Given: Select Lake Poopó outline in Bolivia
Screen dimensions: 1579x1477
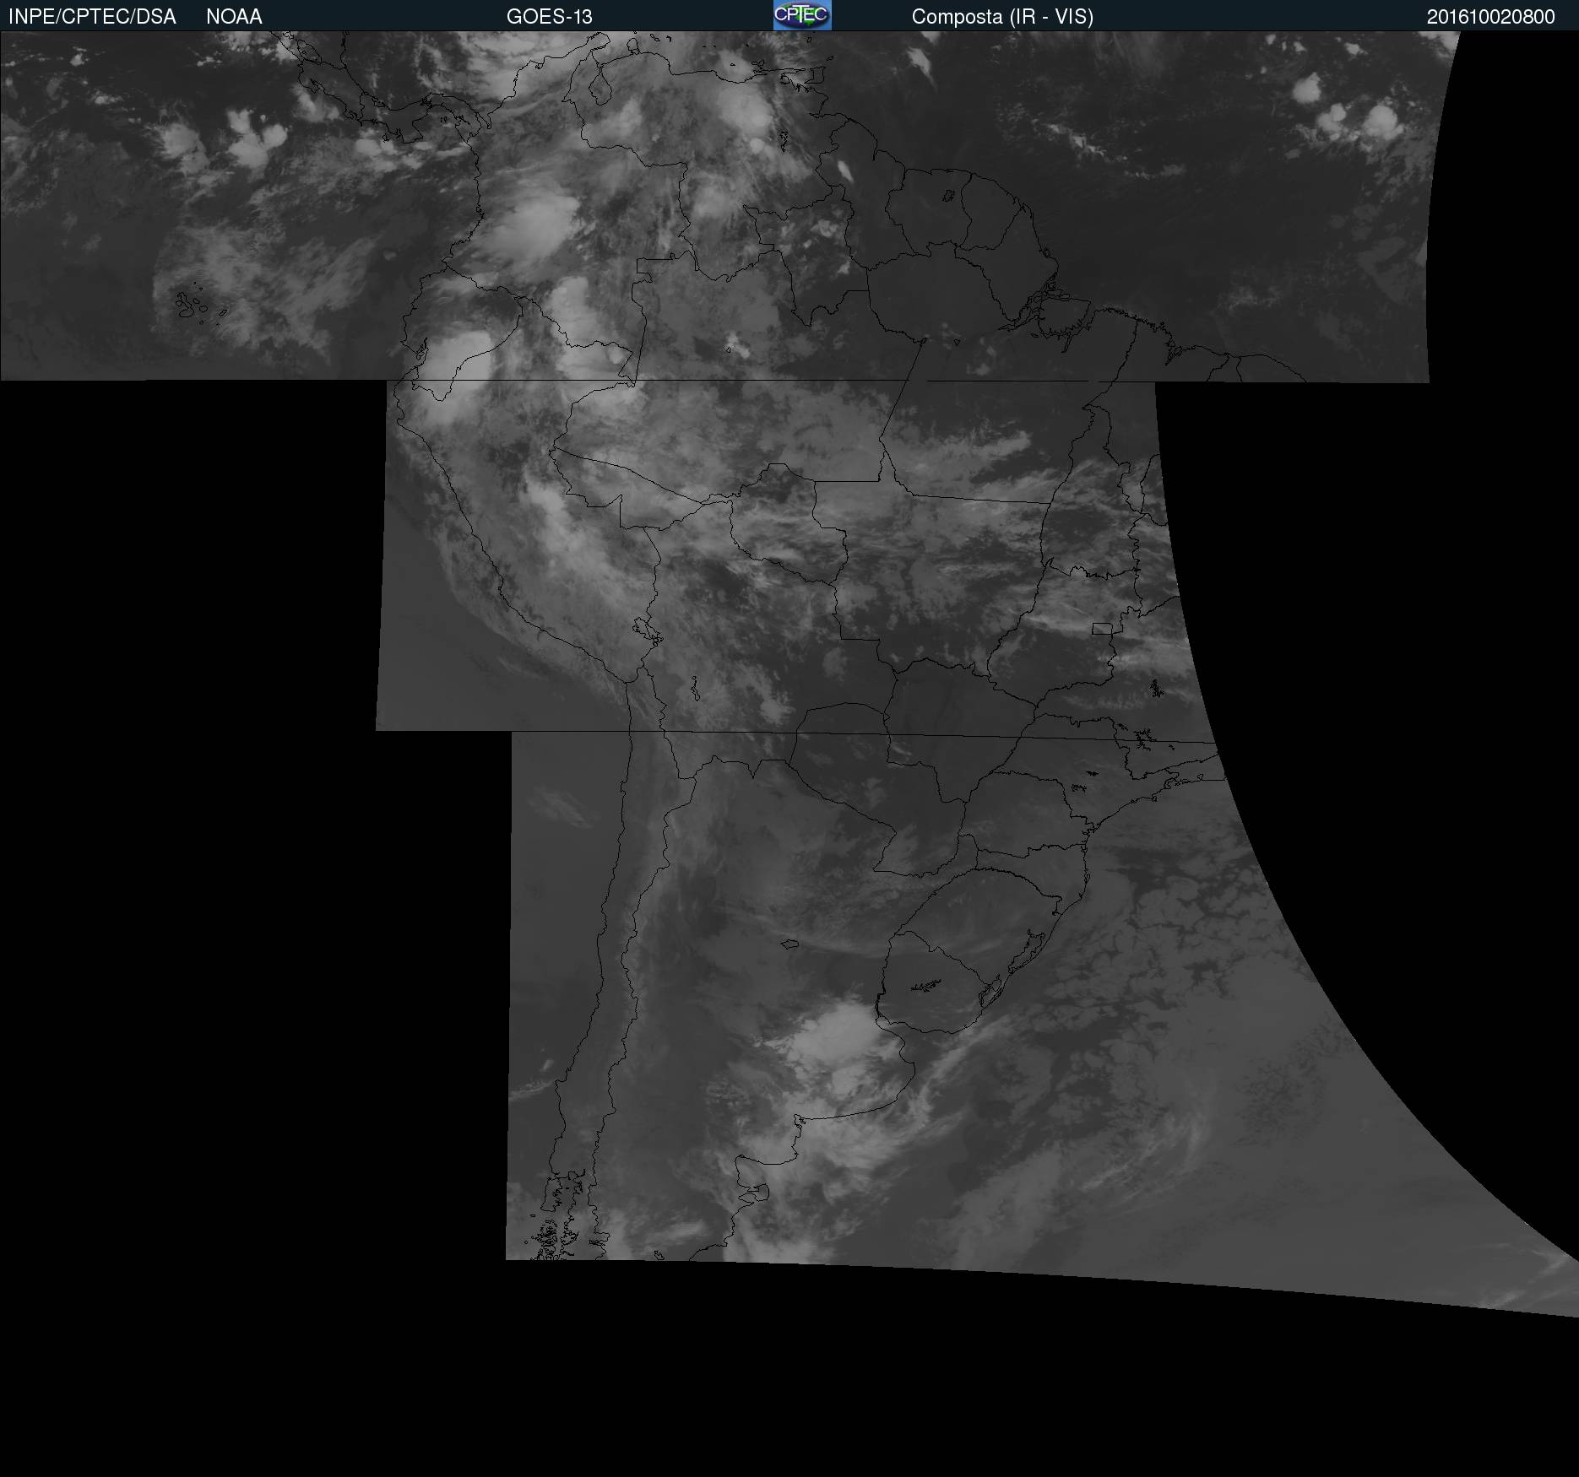Looking at the screenshot, I should coord(694,690).
